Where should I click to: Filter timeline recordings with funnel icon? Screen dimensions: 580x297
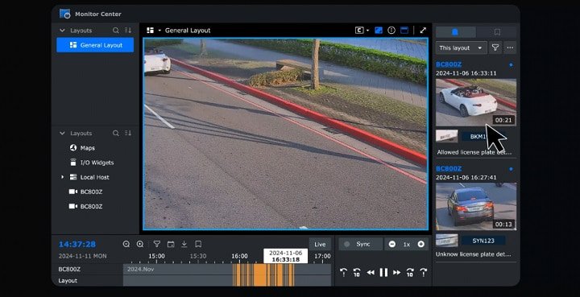(x=157, y=244)
